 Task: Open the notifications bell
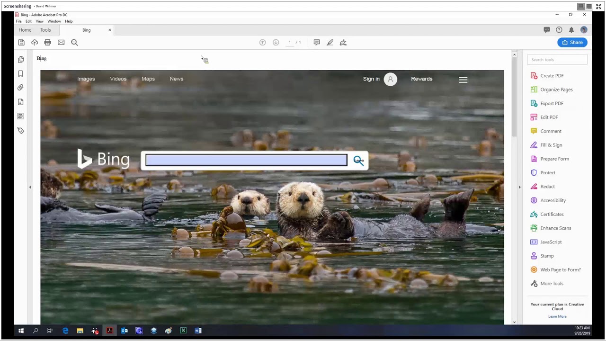[571, 30]
